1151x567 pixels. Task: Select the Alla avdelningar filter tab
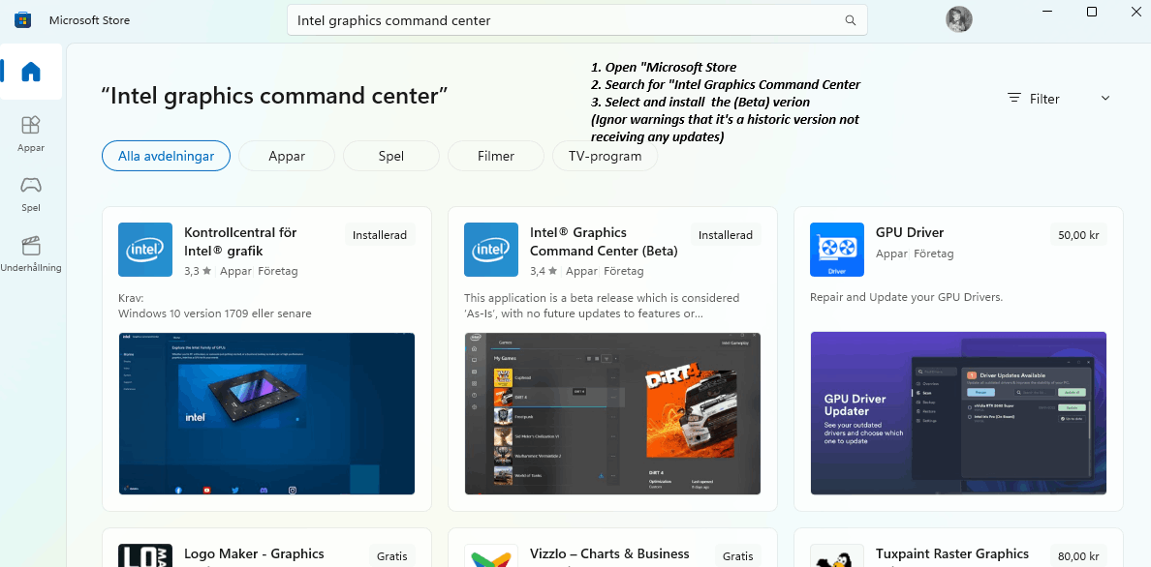point(166,156)
